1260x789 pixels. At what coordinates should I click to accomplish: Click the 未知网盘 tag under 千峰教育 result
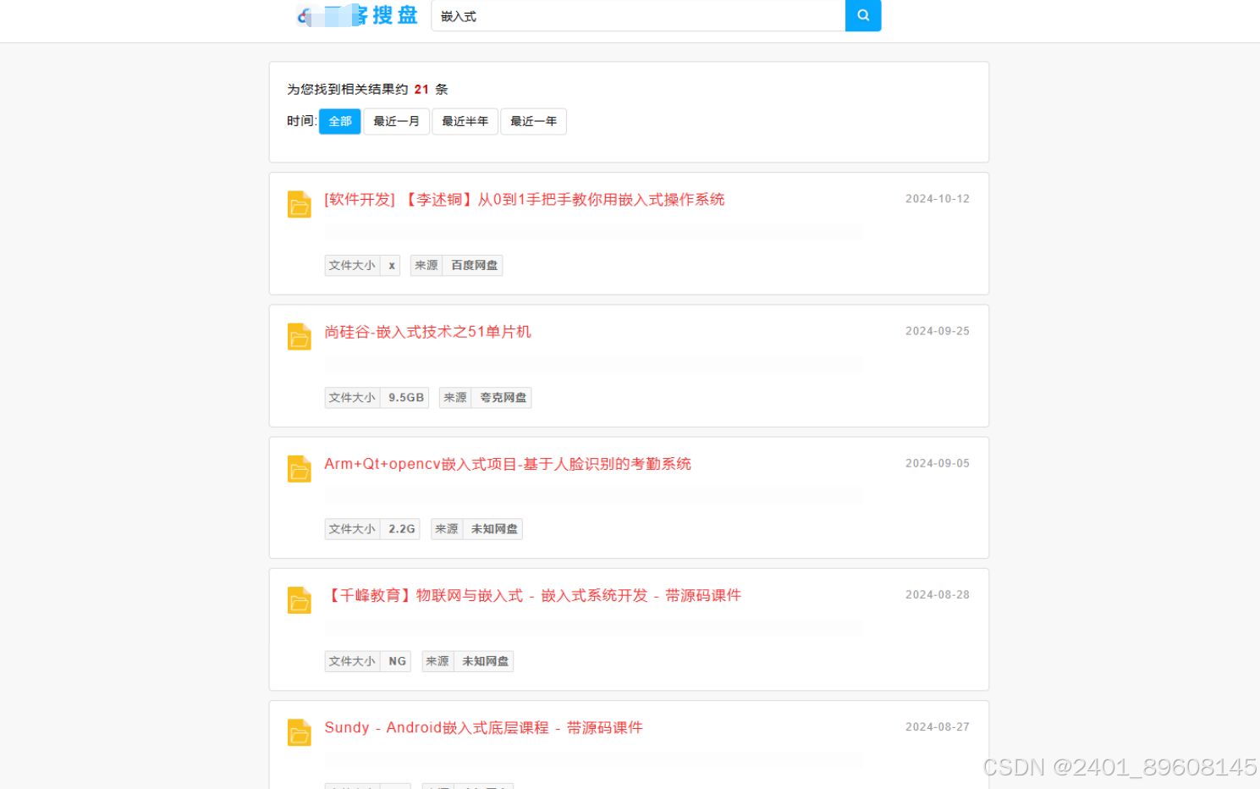tap(484, 661)
